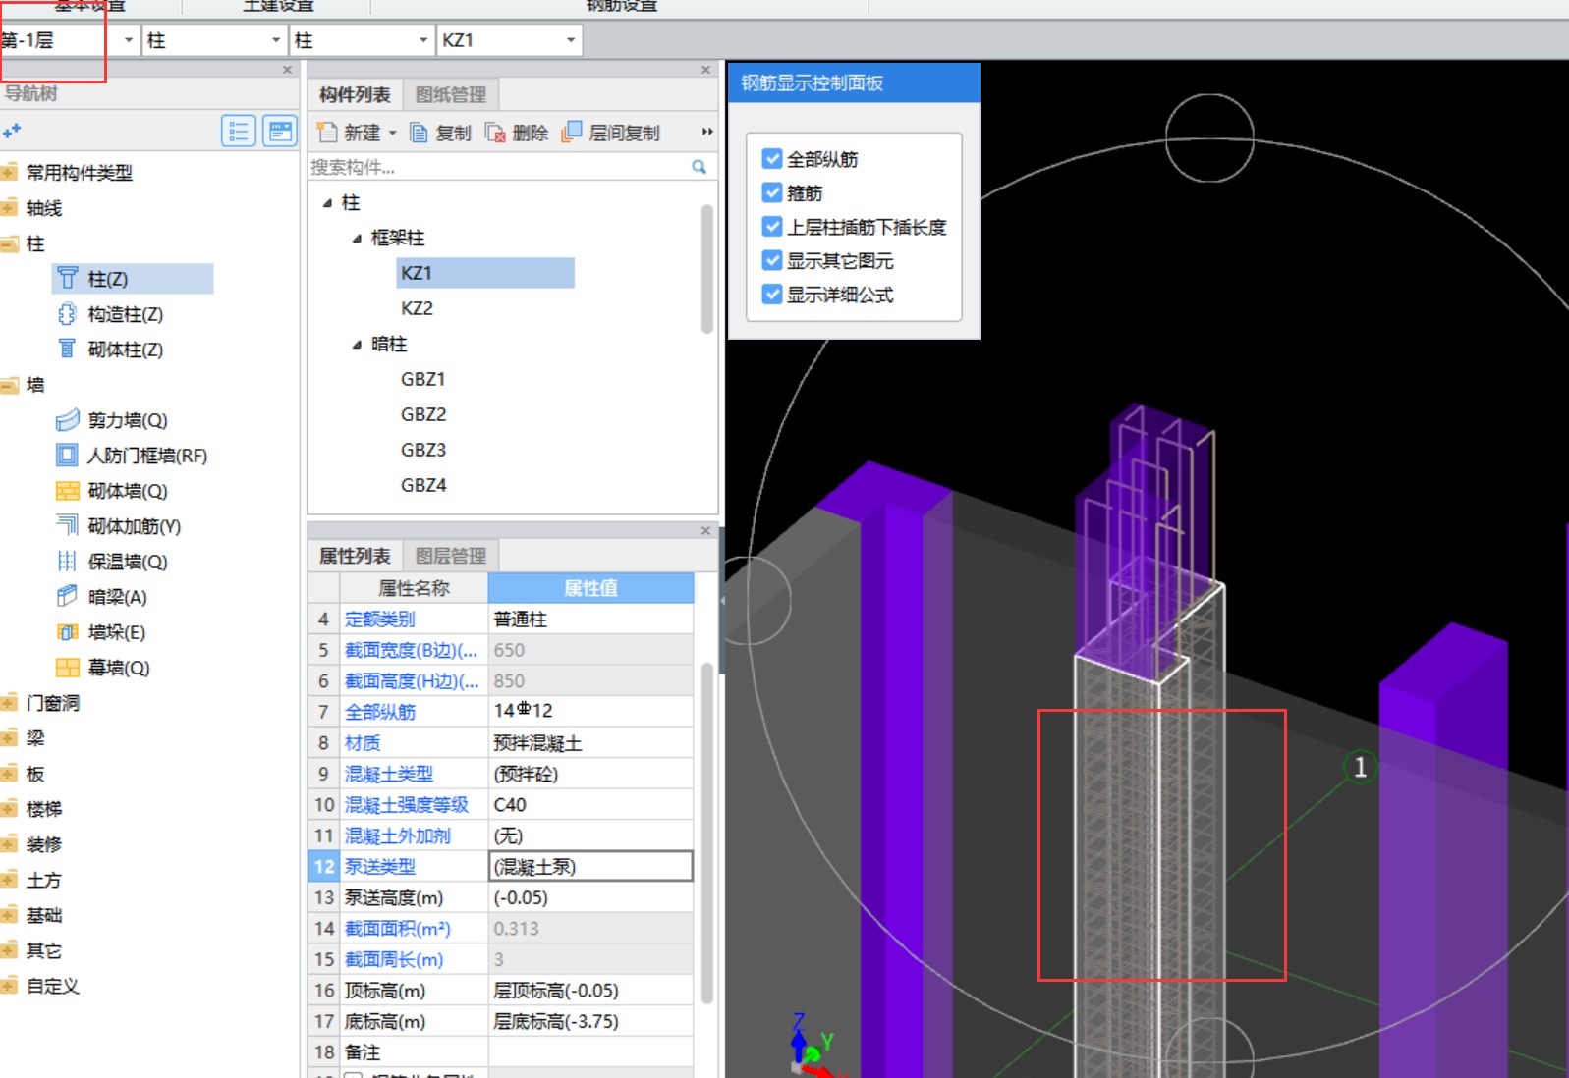Screen dimensions: 1569x1078
Task: Select the 保温墙(Q) icon
Action: point(67,561)
